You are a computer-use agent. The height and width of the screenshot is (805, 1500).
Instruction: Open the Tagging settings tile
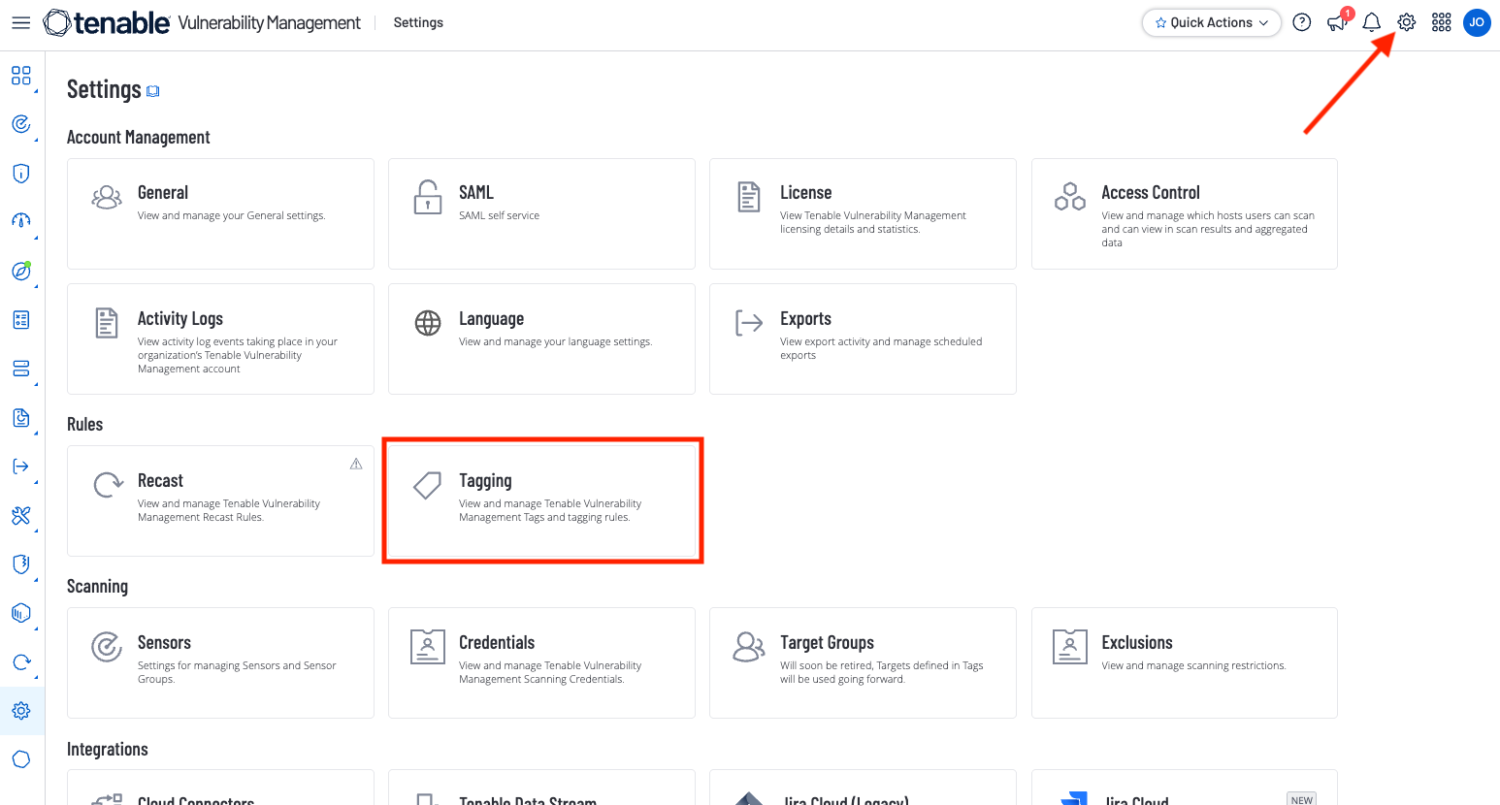(541, 500)
